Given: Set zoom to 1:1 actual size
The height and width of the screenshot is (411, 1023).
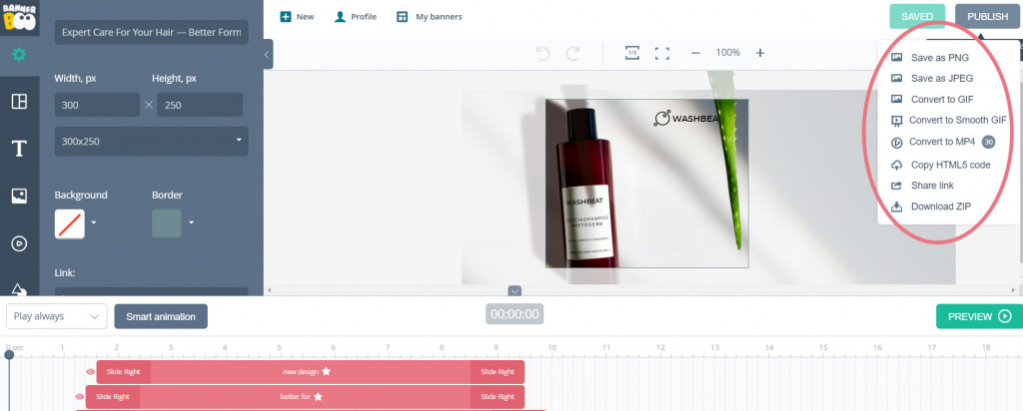Looking at the screenshot, I should coord(631,53).
